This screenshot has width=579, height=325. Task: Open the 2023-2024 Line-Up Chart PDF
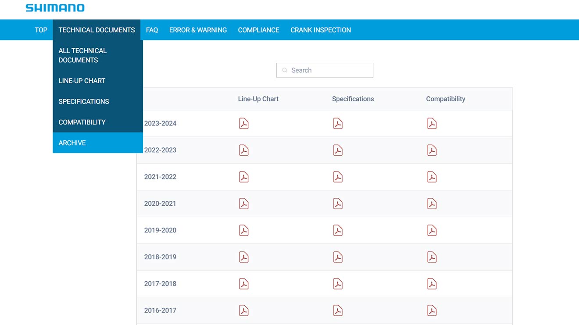[244, 124]
